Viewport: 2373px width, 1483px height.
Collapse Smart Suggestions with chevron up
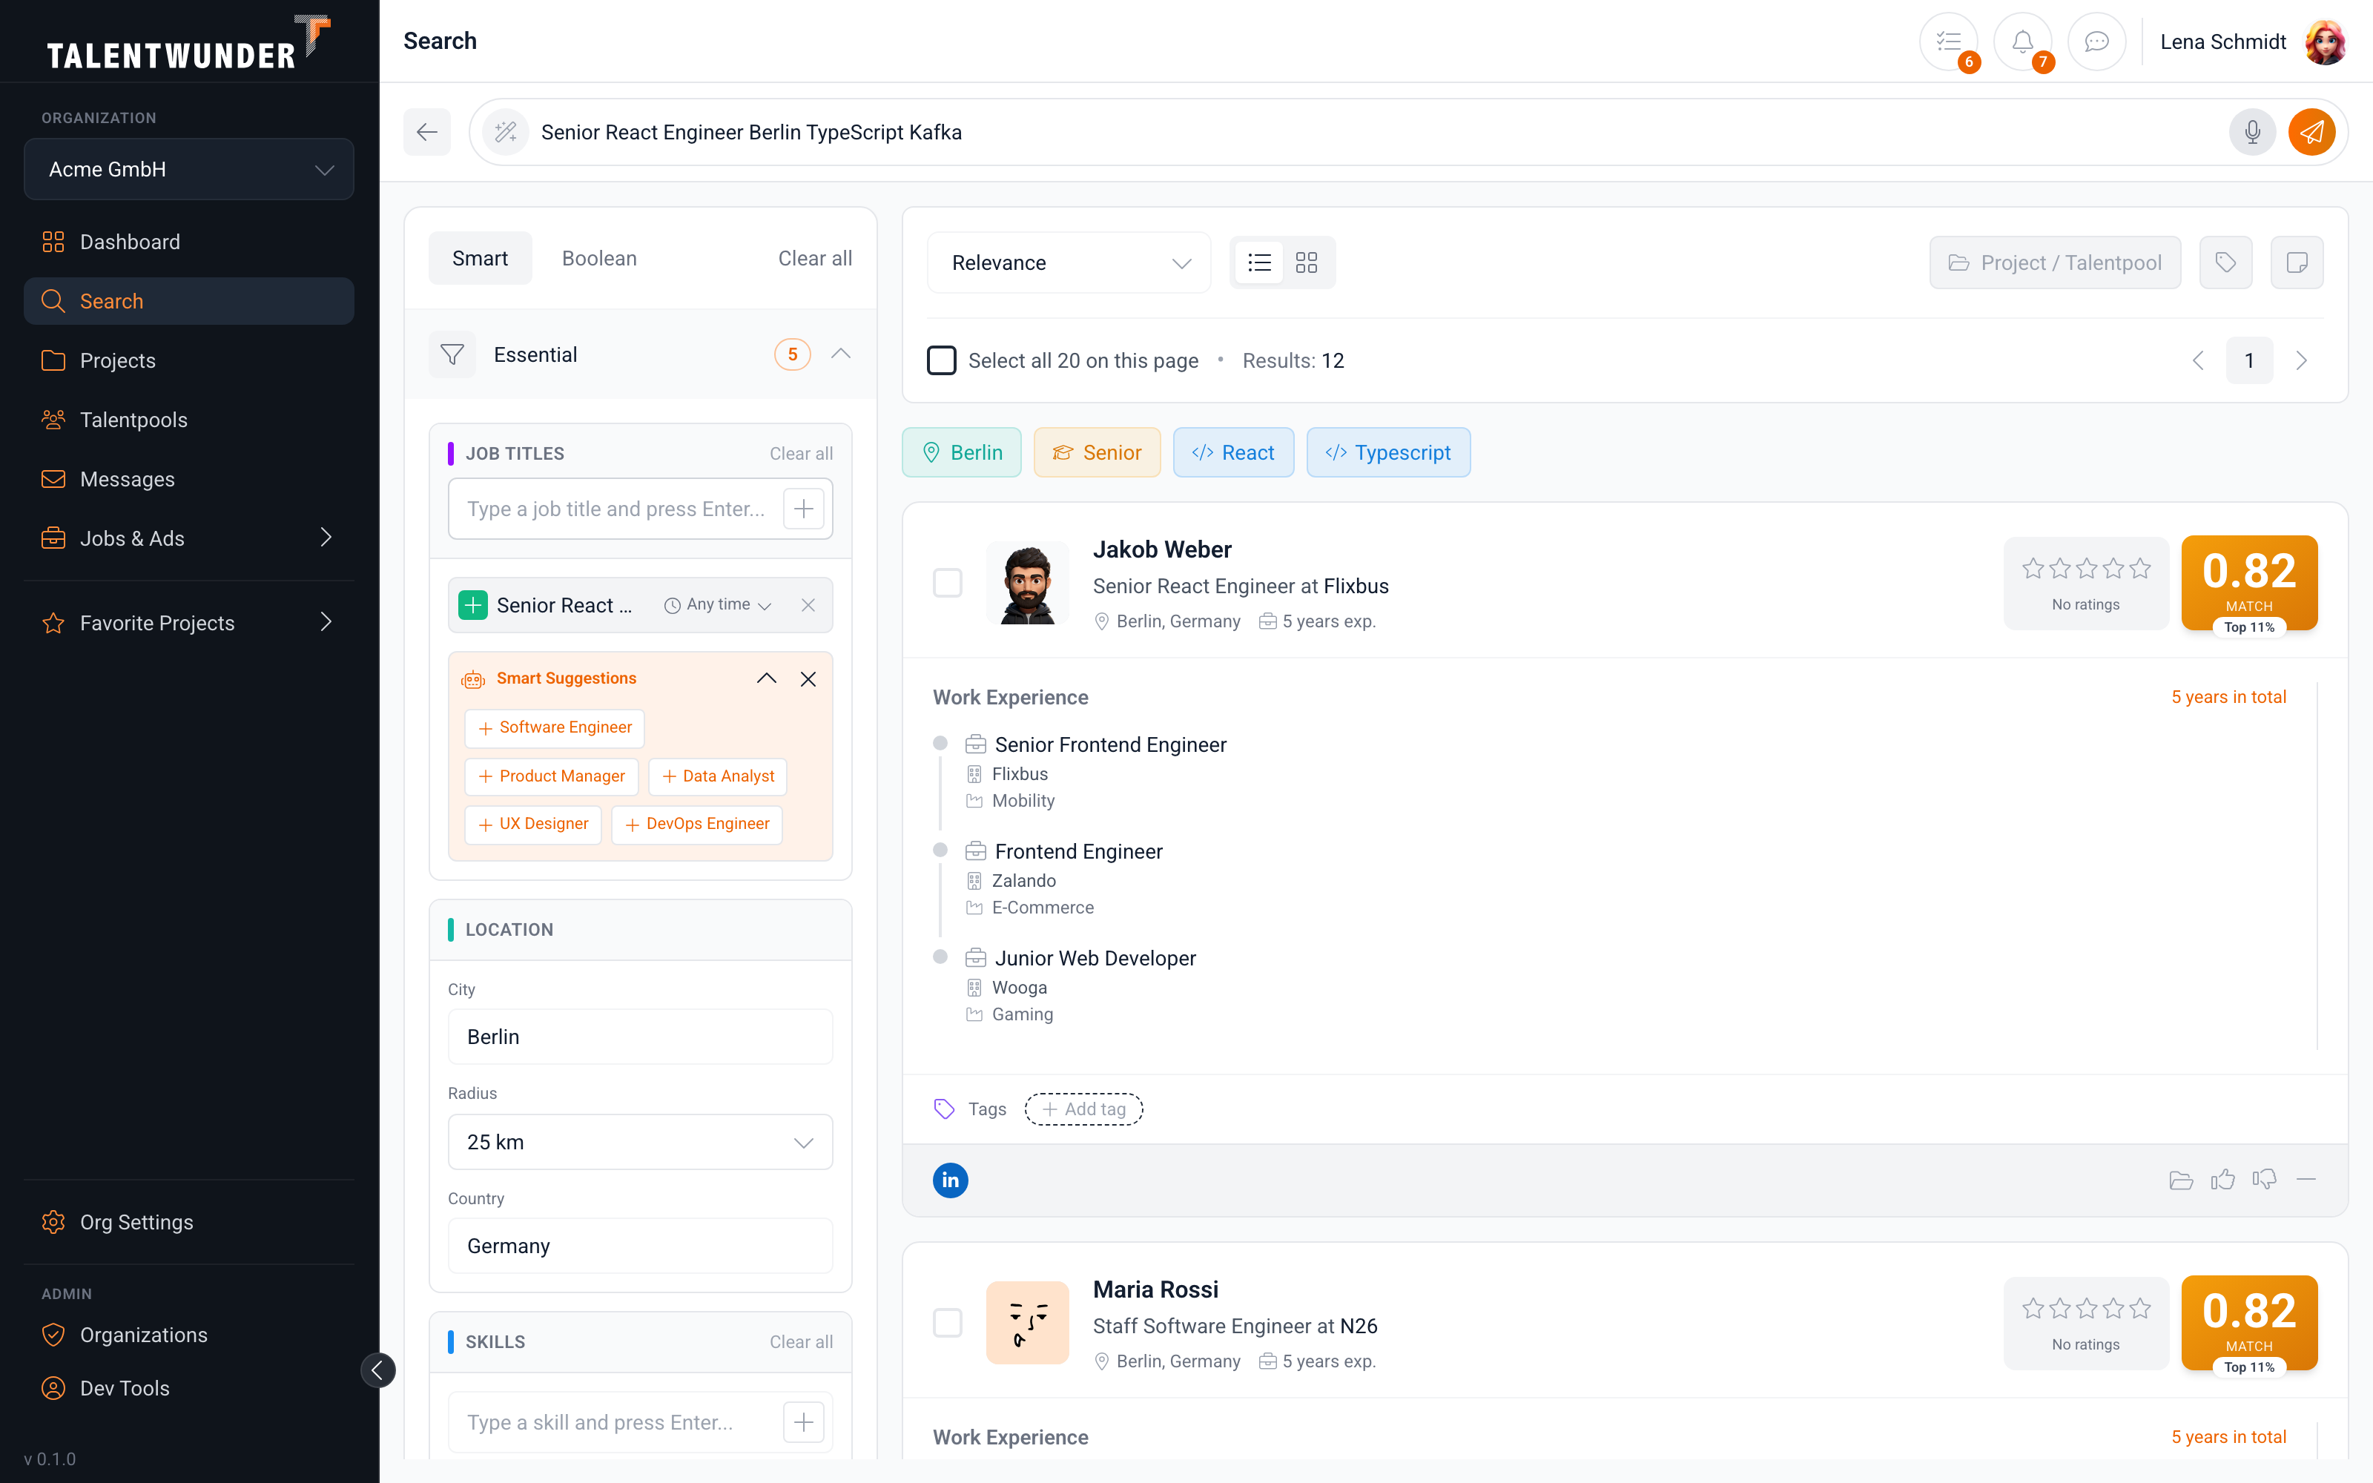767,678
